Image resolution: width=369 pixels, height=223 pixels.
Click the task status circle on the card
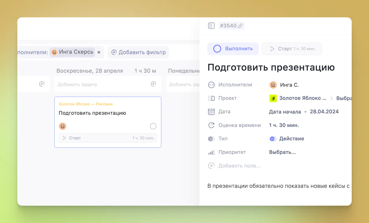[153, 126]
